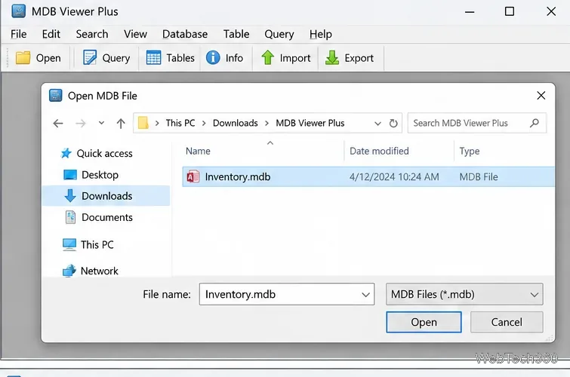
Task: Click the Open folder toolbar icon
Action: (x=23, y=58)
